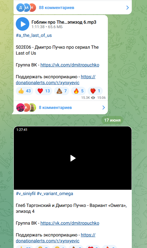Expand the chevron next to 8 комментариев
This screenshot has width=147, height=248.
click(x=104, y=108)
